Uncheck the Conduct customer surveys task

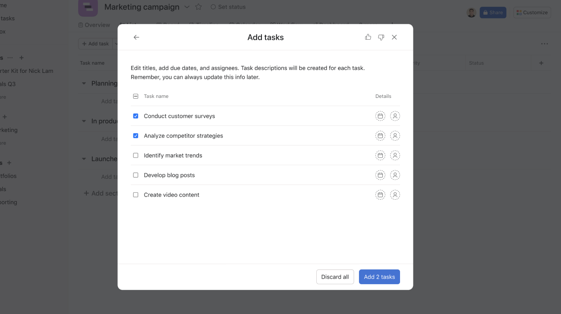(x=136, y=116)
